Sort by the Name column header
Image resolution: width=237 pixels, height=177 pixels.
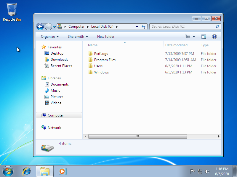point(125,45)
